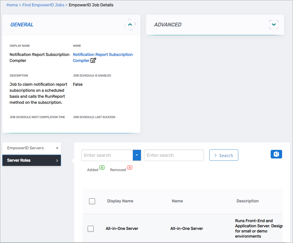The image size is (293, 243).
Task: Go to the Home breadcrumb link
Action: click(12, 5)
